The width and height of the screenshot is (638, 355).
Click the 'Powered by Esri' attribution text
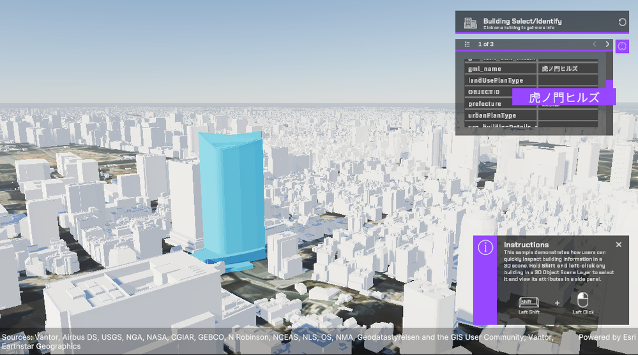pos(607,337)
